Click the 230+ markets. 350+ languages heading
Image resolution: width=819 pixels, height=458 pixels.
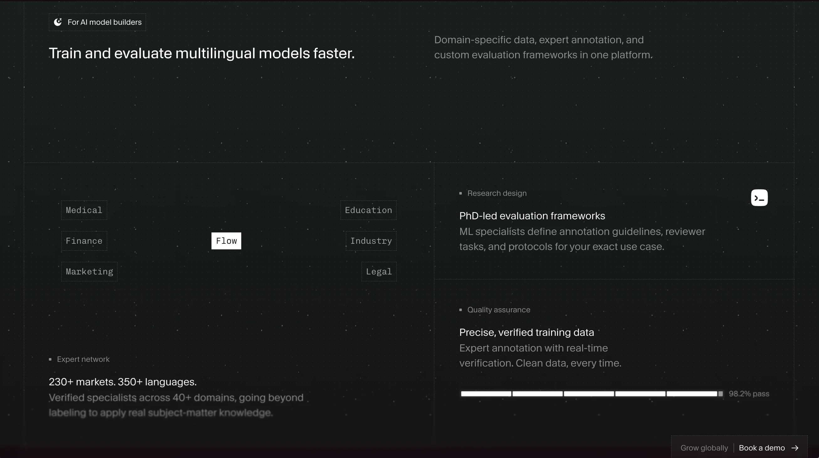point(123,382)
